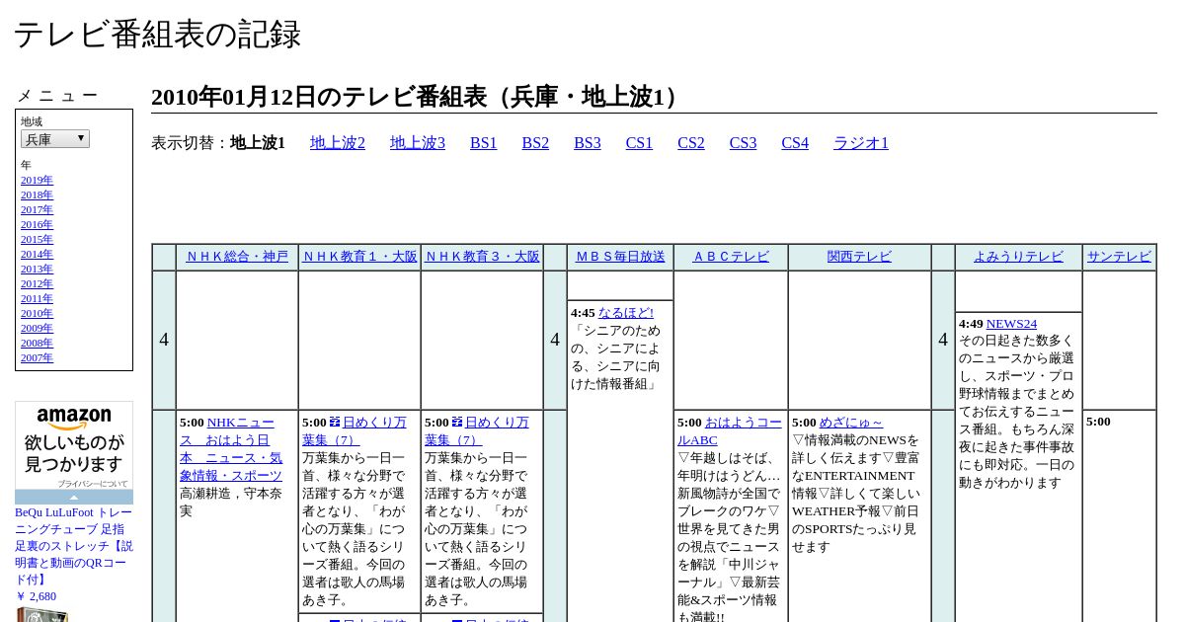Click the Amazon ad banner image

74,445
